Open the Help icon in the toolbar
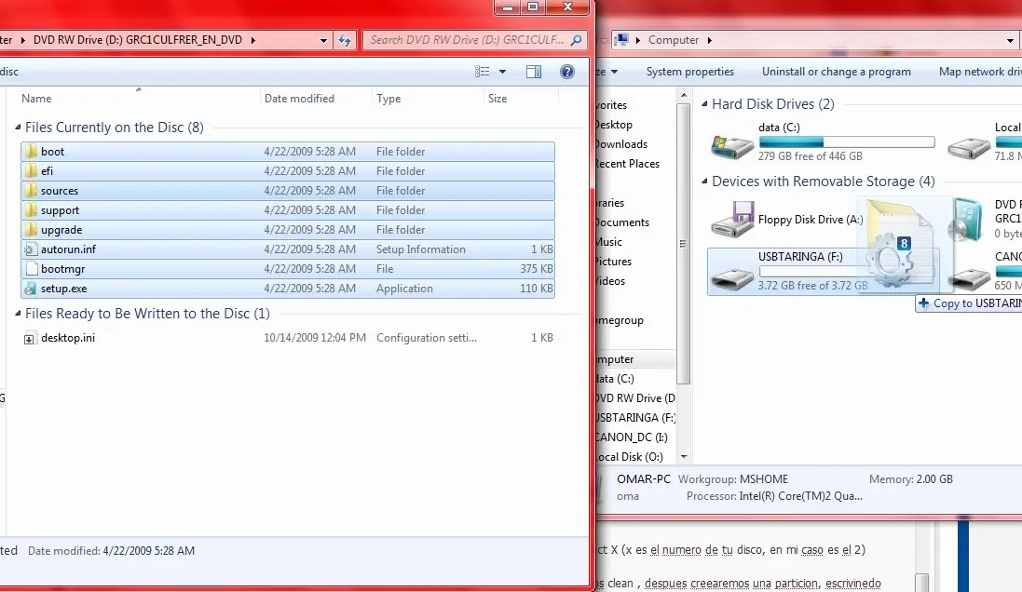The image size is (1022, 592). [566, 72]
